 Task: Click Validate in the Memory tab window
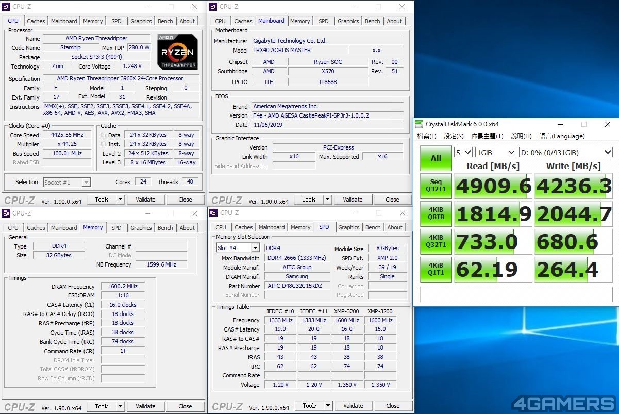(x=145, y=406)
